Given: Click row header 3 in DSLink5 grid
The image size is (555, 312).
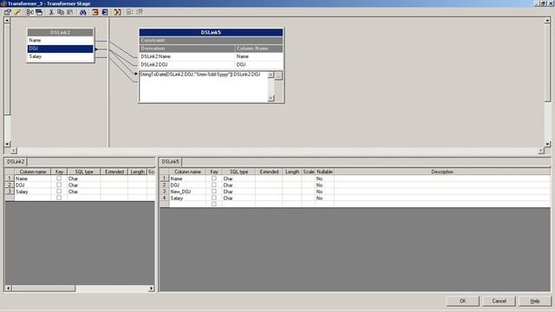Looking at the screenshot, I should 164,192.
